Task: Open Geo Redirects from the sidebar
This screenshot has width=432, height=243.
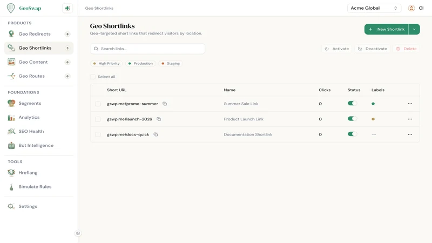Action: 39,34
